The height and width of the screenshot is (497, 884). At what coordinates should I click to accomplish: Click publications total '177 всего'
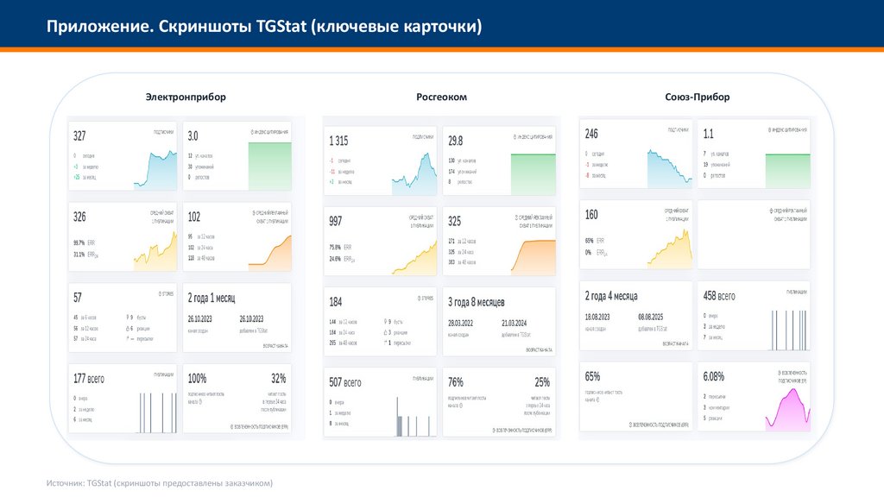(x=89, y=379)
